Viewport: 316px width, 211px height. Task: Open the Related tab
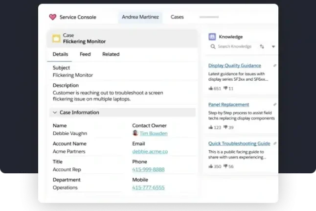[x=111, y=54]
